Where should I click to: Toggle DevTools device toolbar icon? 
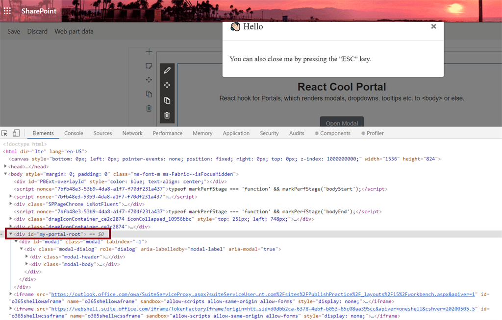[16, 133]
